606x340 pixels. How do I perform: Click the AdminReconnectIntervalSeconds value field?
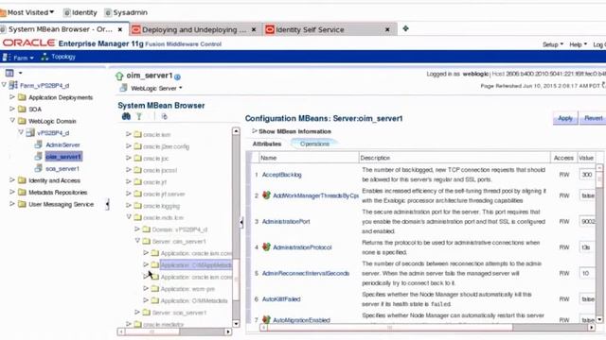587,273
